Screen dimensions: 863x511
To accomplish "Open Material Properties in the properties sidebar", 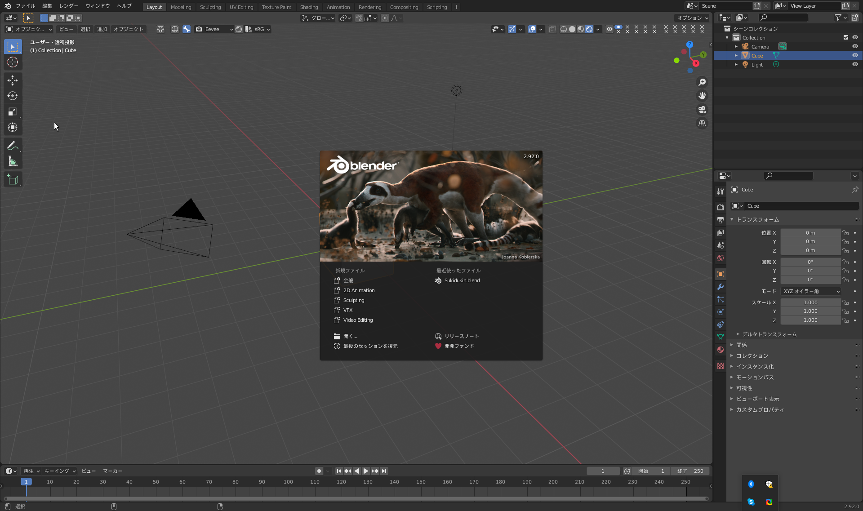I will point(720,350).
